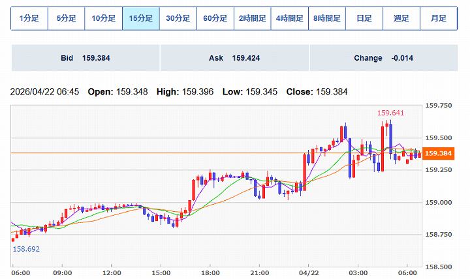
Task: Open the 4時間足 chart tab
Action: [x=289, y=18]
